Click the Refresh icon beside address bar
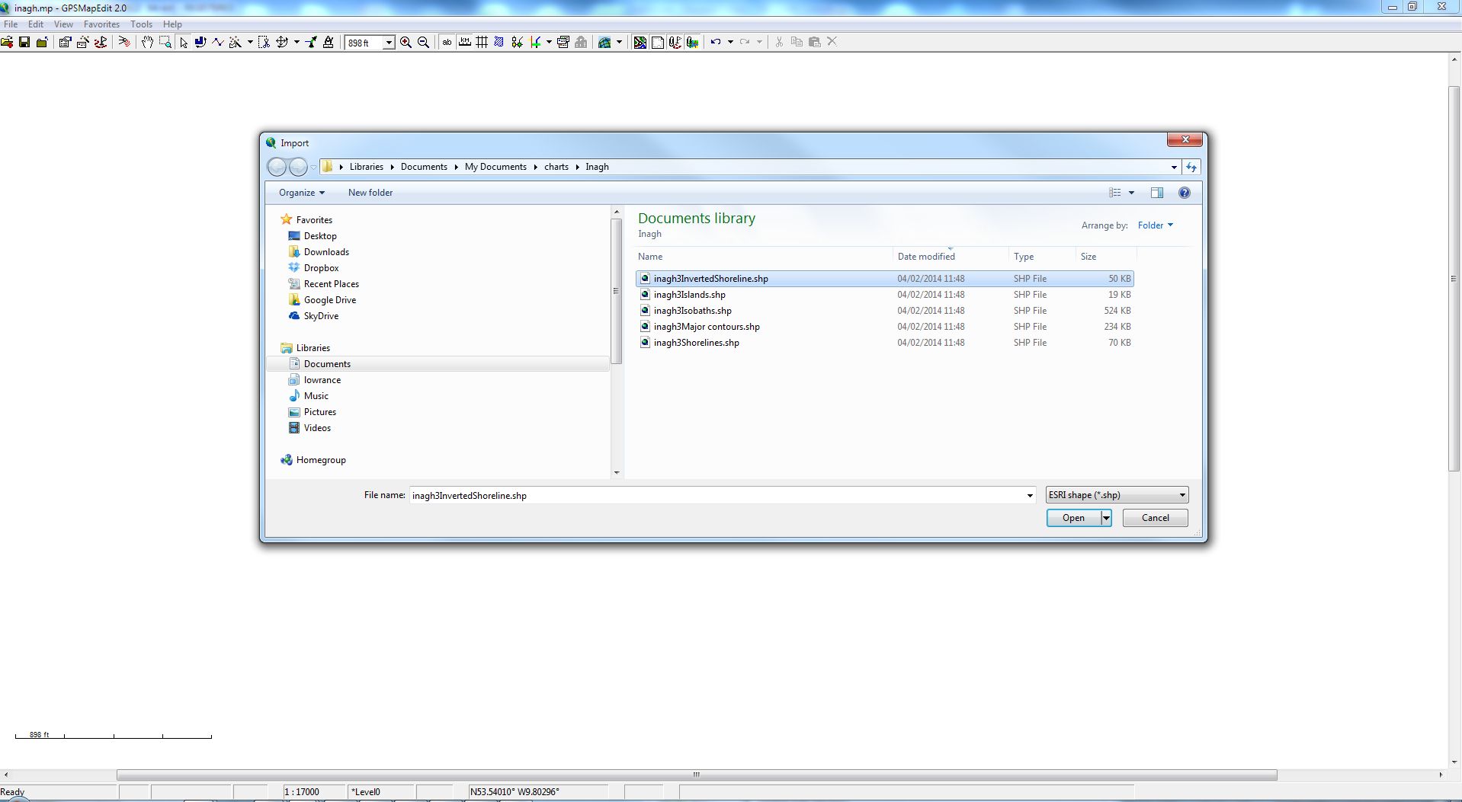 coord(1191,167)
